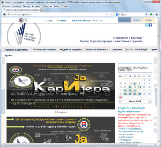161x147 pixels.
Task: Select calendar date 14
Action: [139, 87]
